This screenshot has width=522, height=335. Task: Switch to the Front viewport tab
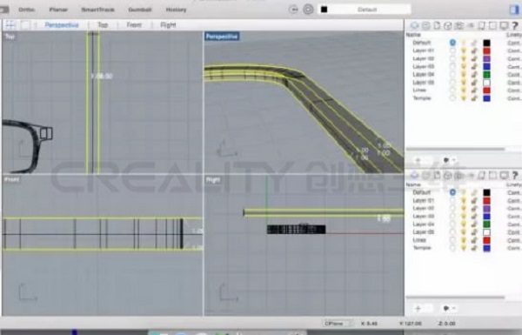point(134,25)
